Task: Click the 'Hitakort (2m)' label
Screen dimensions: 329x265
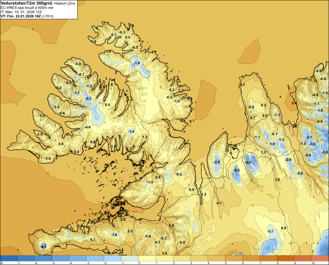Action: click(x=64, y=3)
